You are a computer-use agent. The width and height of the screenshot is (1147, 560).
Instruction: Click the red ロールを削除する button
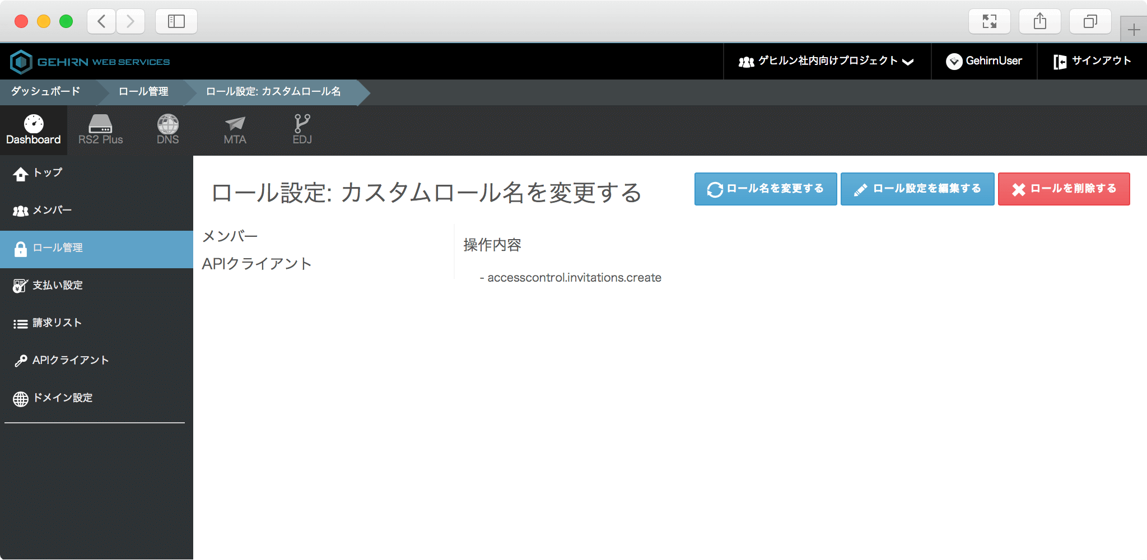click(1064, 189)
